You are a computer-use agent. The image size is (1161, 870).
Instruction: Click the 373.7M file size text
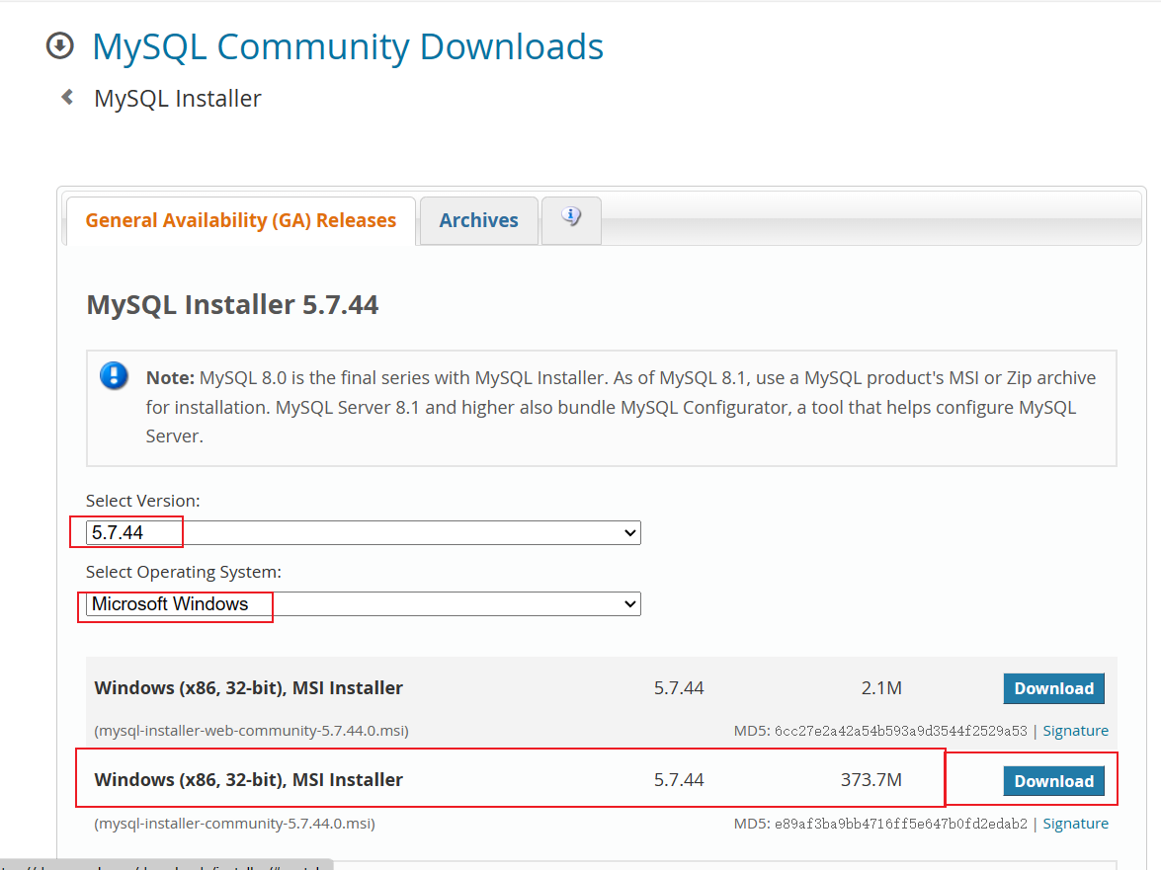click(x=871, y=780)
